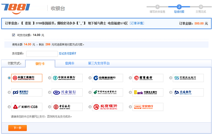
Task: Choose the 交通银行 bank logo
Action: pyautogui.click(x=188, y=92)
